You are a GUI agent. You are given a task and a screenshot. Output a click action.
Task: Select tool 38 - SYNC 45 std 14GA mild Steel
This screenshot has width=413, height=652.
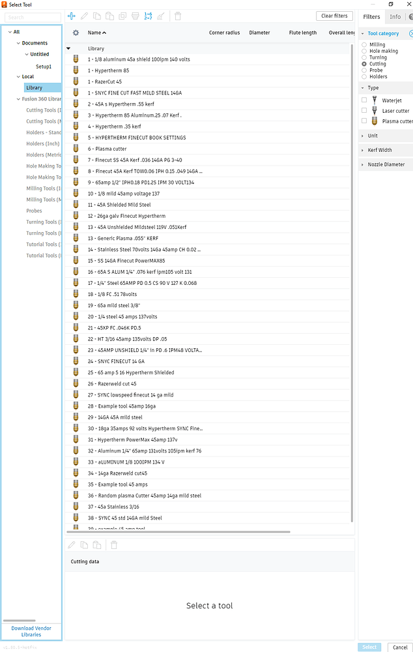coord(208,518)
